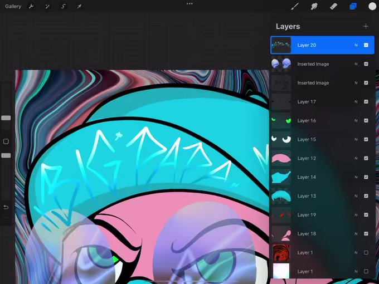
Task: Open the Actions wrench menu
Action: point(31,7)
